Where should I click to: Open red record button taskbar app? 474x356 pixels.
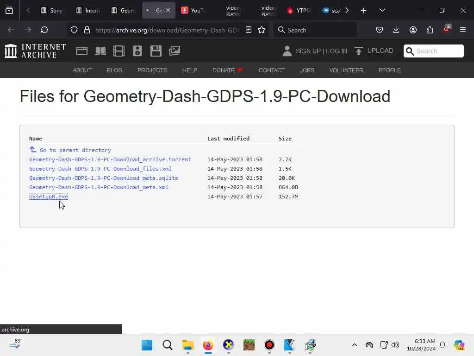(x=269, y=345)
